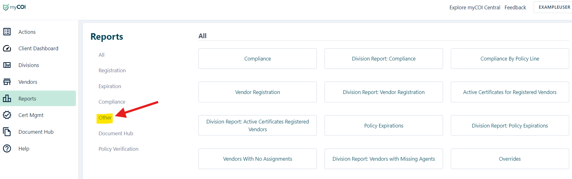Open the Compliance By Policy Line report

pyautogui.click(x=510, y=59)
